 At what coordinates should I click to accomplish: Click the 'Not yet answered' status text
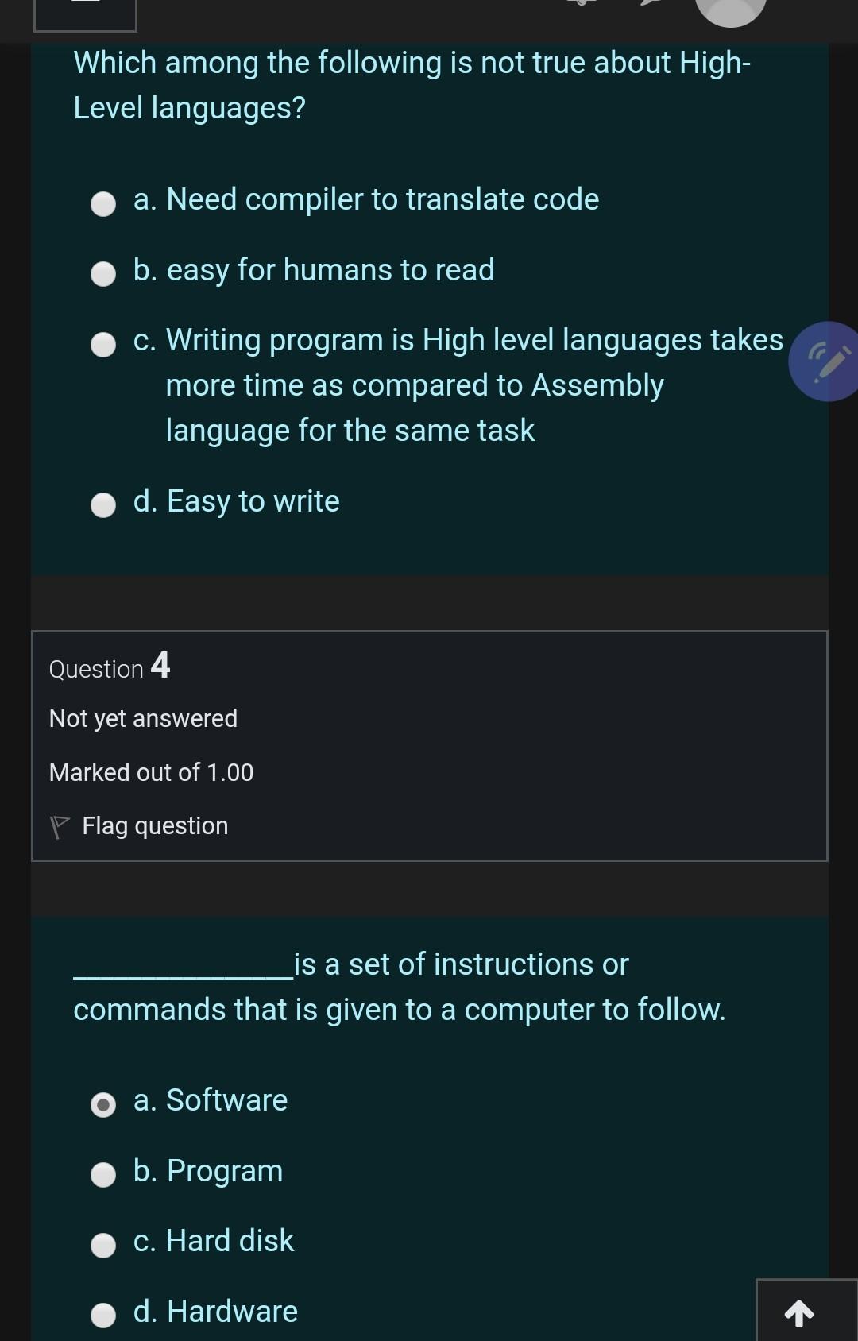142,718
